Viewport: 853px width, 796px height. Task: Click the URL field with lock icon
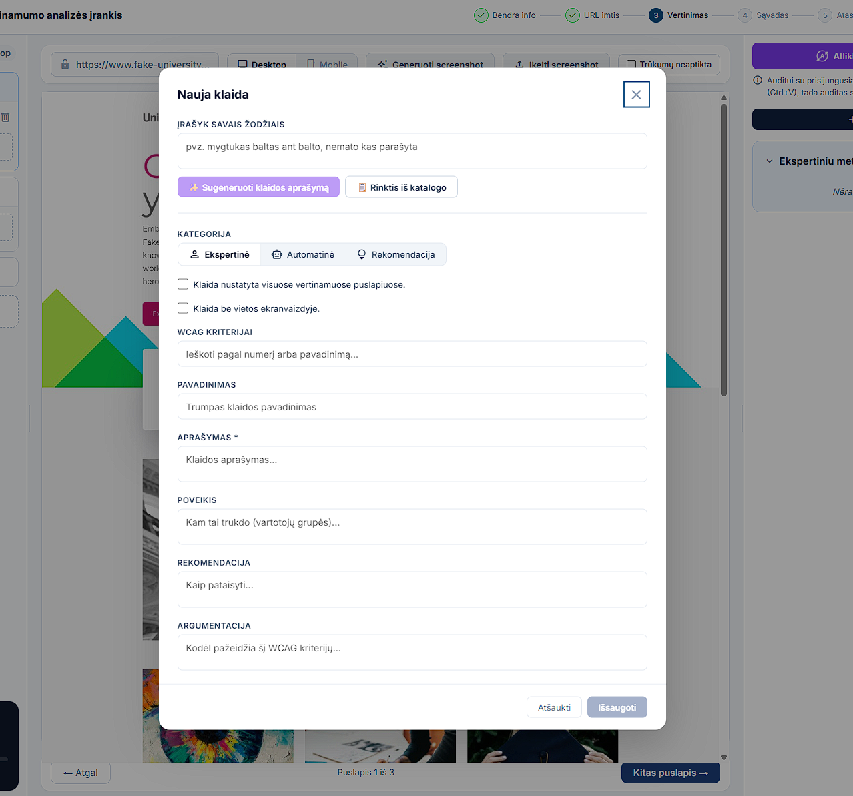tap(135, 65)
